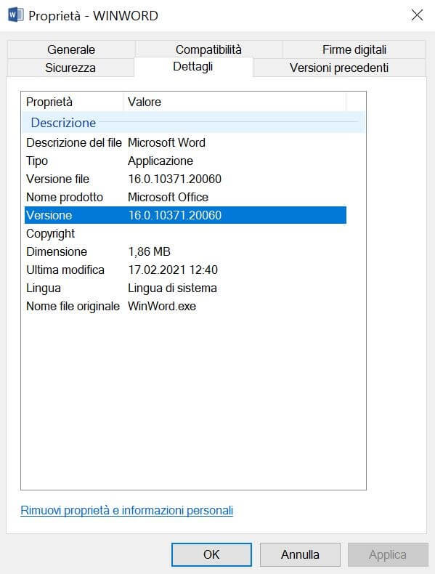Switch to the Sicurezza tab
Image resolution: width=435 pixels, height=574 pixels.
[70, 68]
